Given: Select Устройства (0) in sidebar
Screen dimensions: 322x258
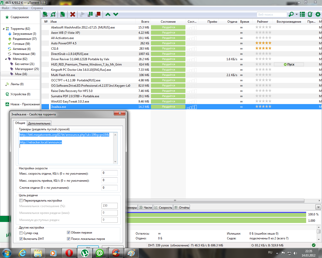Looking at the screenshot, I should click(x=18, y=94).
